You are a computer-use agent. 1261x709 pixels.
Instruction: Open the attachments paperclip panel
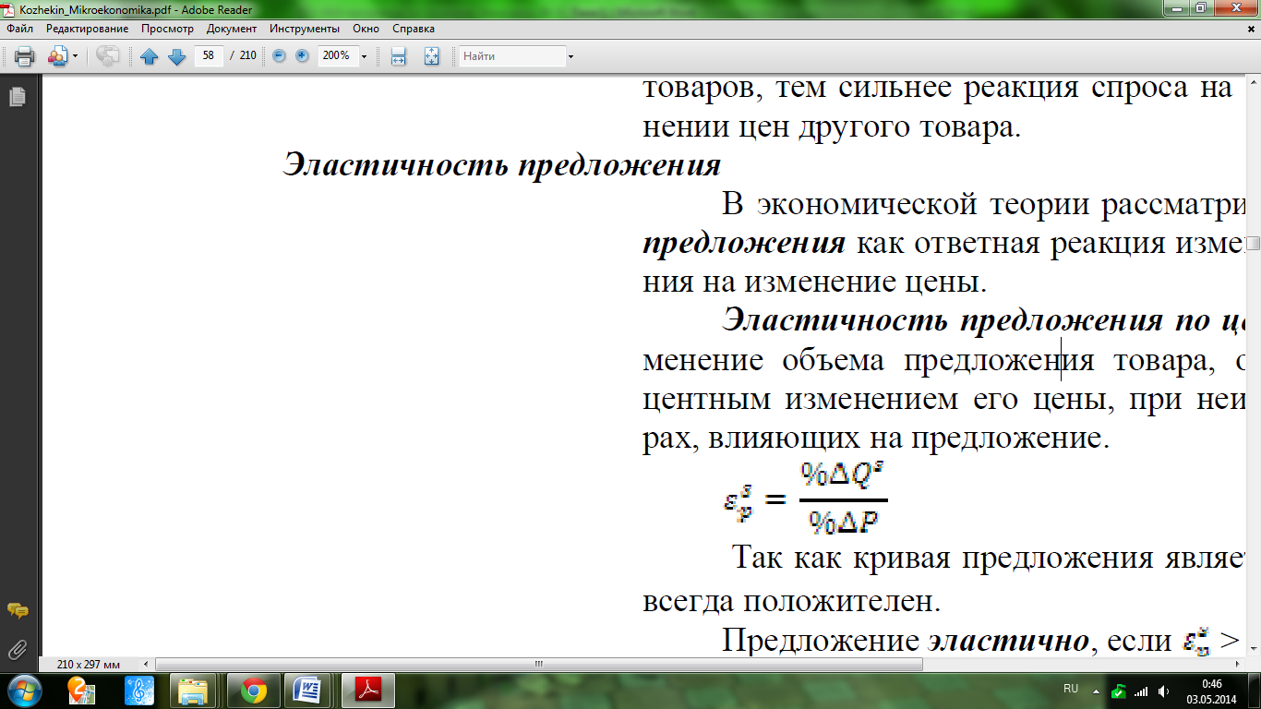pyautogui.click(x=17, y=649)
